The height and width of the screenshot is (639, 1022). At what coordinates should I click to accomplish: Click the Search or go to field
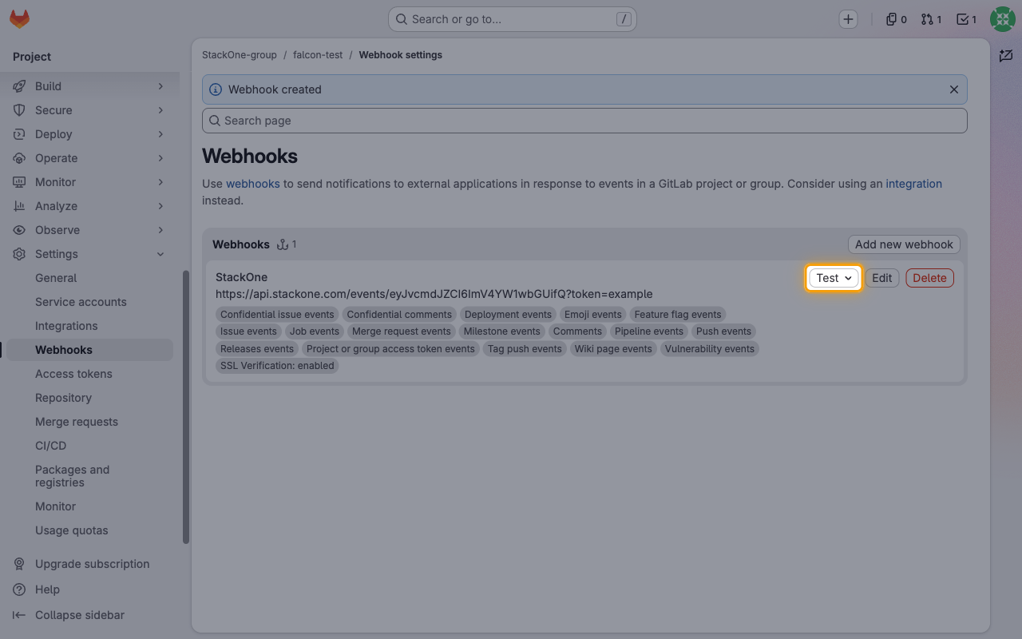(512, 19)
